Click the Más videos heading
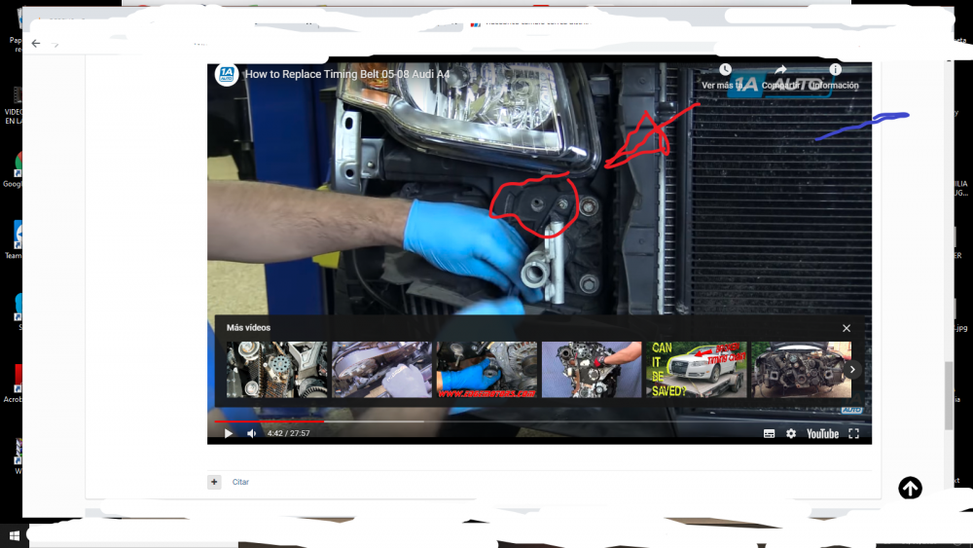The image size is (973, 548). (248, 328)
